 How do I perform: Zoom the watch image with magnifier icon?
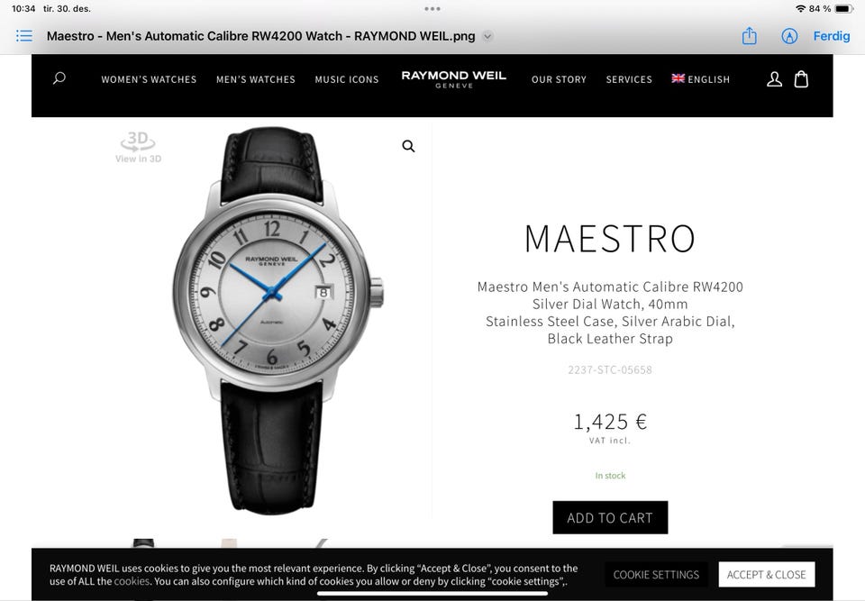pos(408,146)
